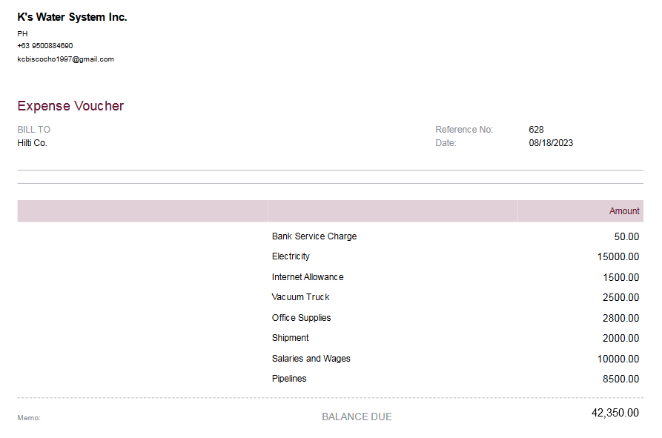The height and width of the screenshot is (438, 662).
Task: Select the Internet Allowance line
Action: (x=308, y=277)
